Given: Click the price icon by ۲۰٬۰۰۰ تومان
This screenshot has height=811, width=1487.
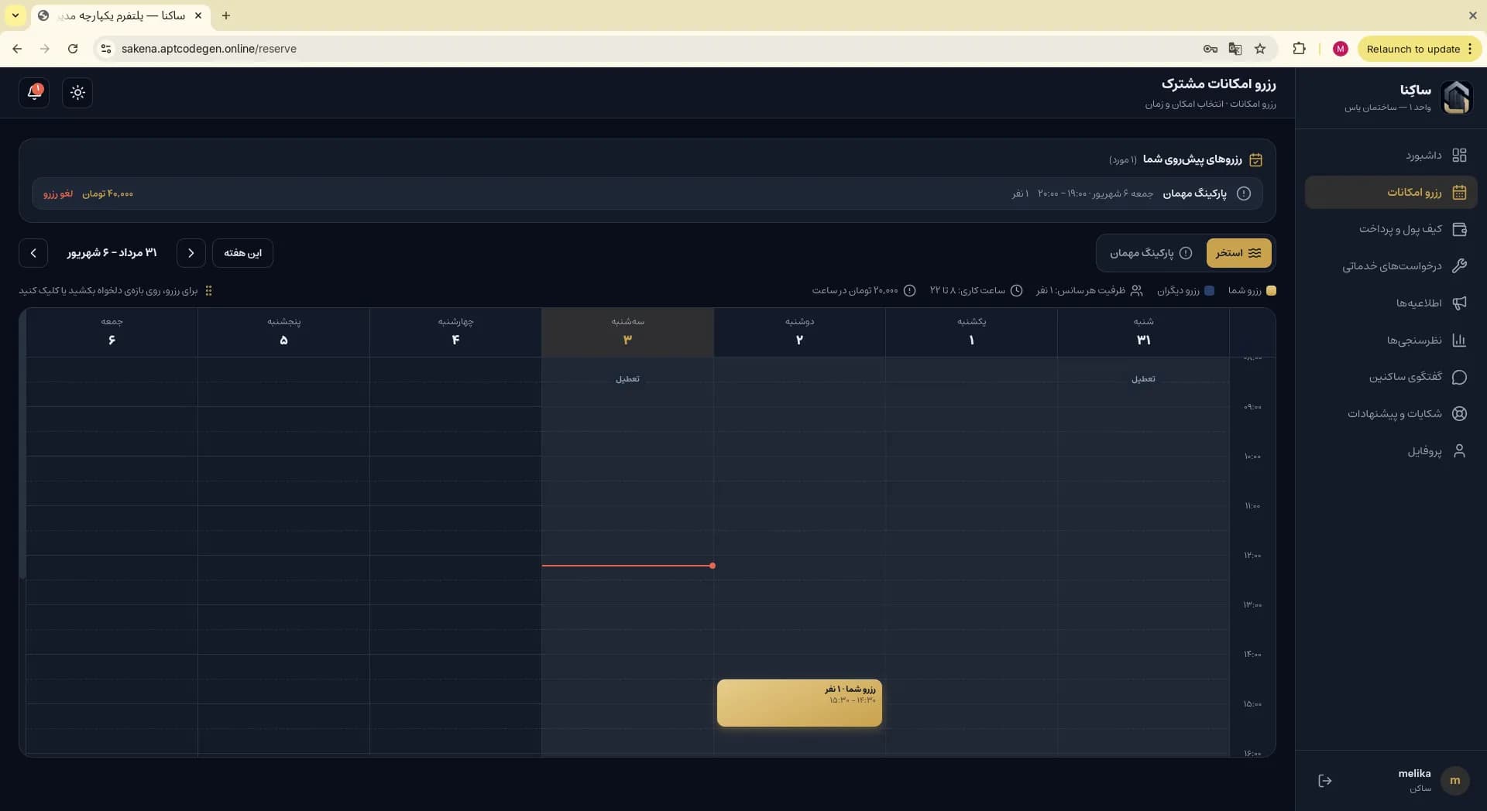Looking at the screenshot, I should pos(910,291).
